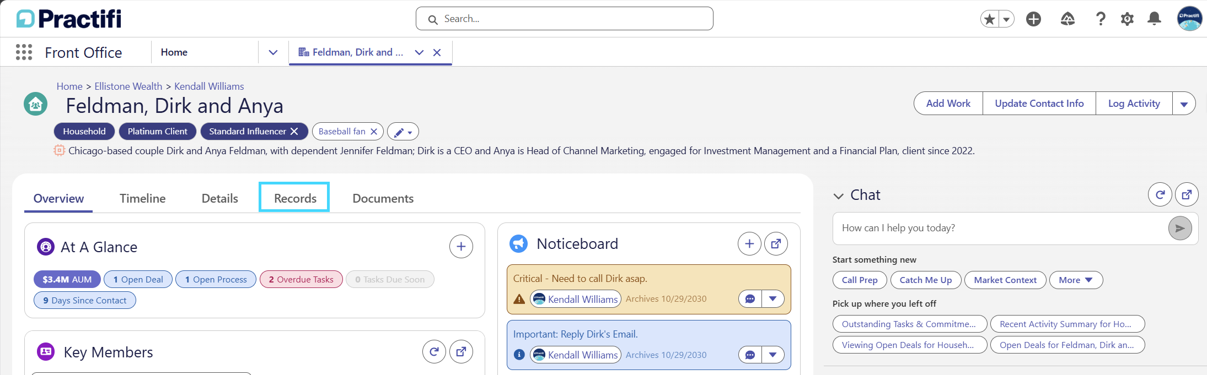Open the Trailhead guidance icon
The width and height of the screenshot is (1207, 375).
[1067, 19]
